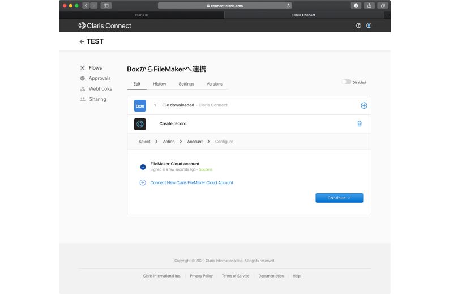Screen dimensions: 453x294
Task: Open the Documentation footer link
Action: click(x=271, y=276)
